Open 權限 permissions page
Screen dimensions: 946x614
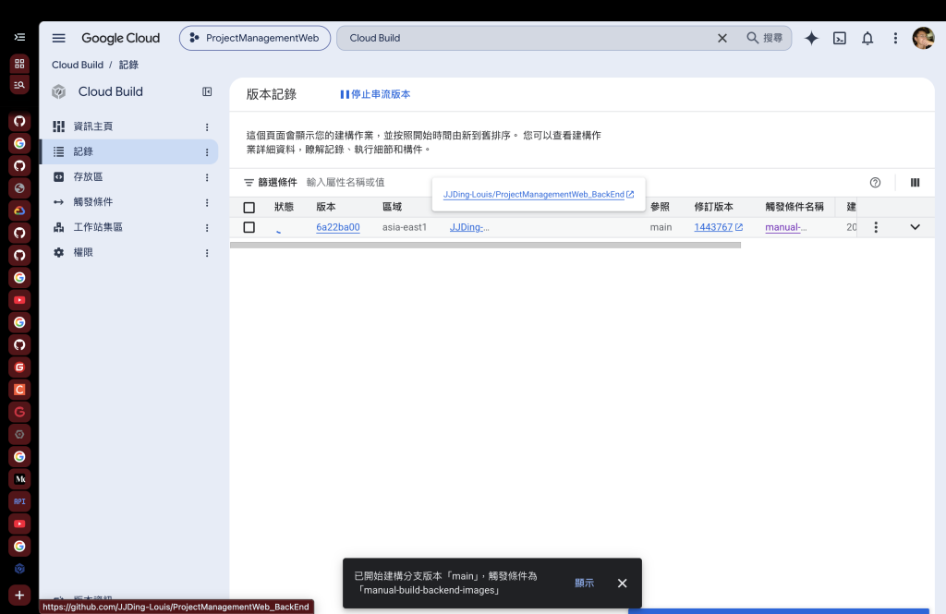[x=83, y=253]
